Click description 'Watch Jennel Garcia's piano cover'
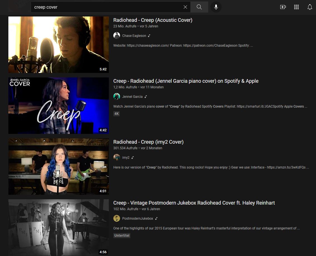The image size is (316, 256). [210, 106]
